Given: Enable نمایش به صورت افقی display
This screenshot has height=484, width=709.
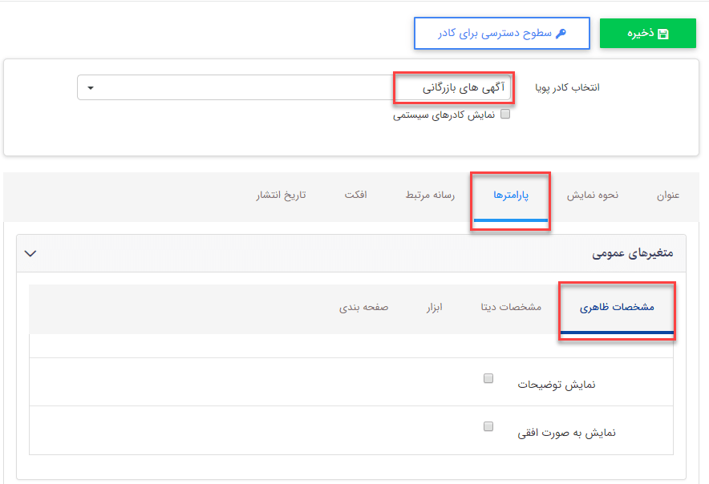Looking at the screenshot, I should [x=488, y=426].
